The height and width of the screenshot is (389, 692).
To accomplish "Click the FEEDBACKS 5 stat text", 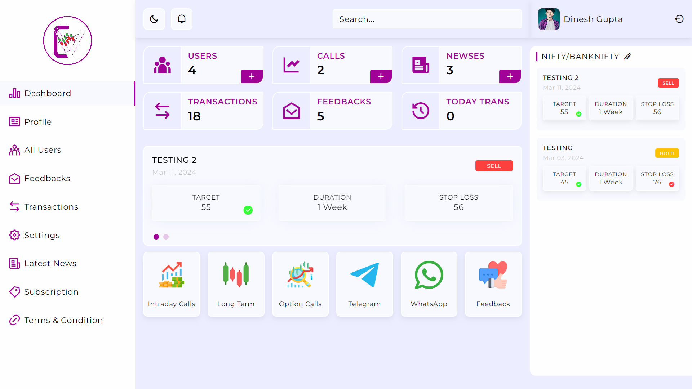I will (344, 109).
